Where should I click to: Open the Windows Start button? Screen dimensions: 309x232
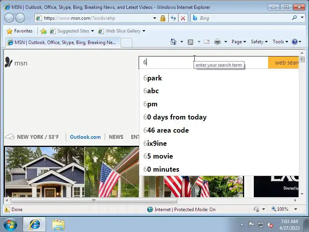coord(10,224)
